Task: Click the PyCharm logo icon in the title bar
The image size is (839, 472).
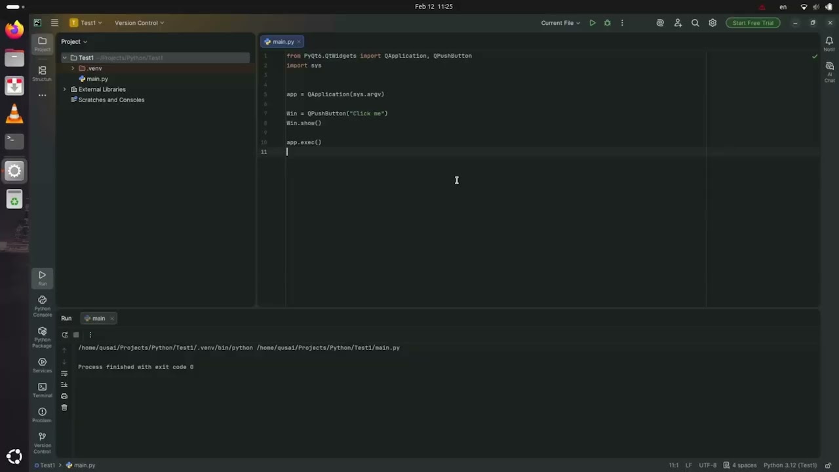Action: pyautogui.click(x=37, y=23)
